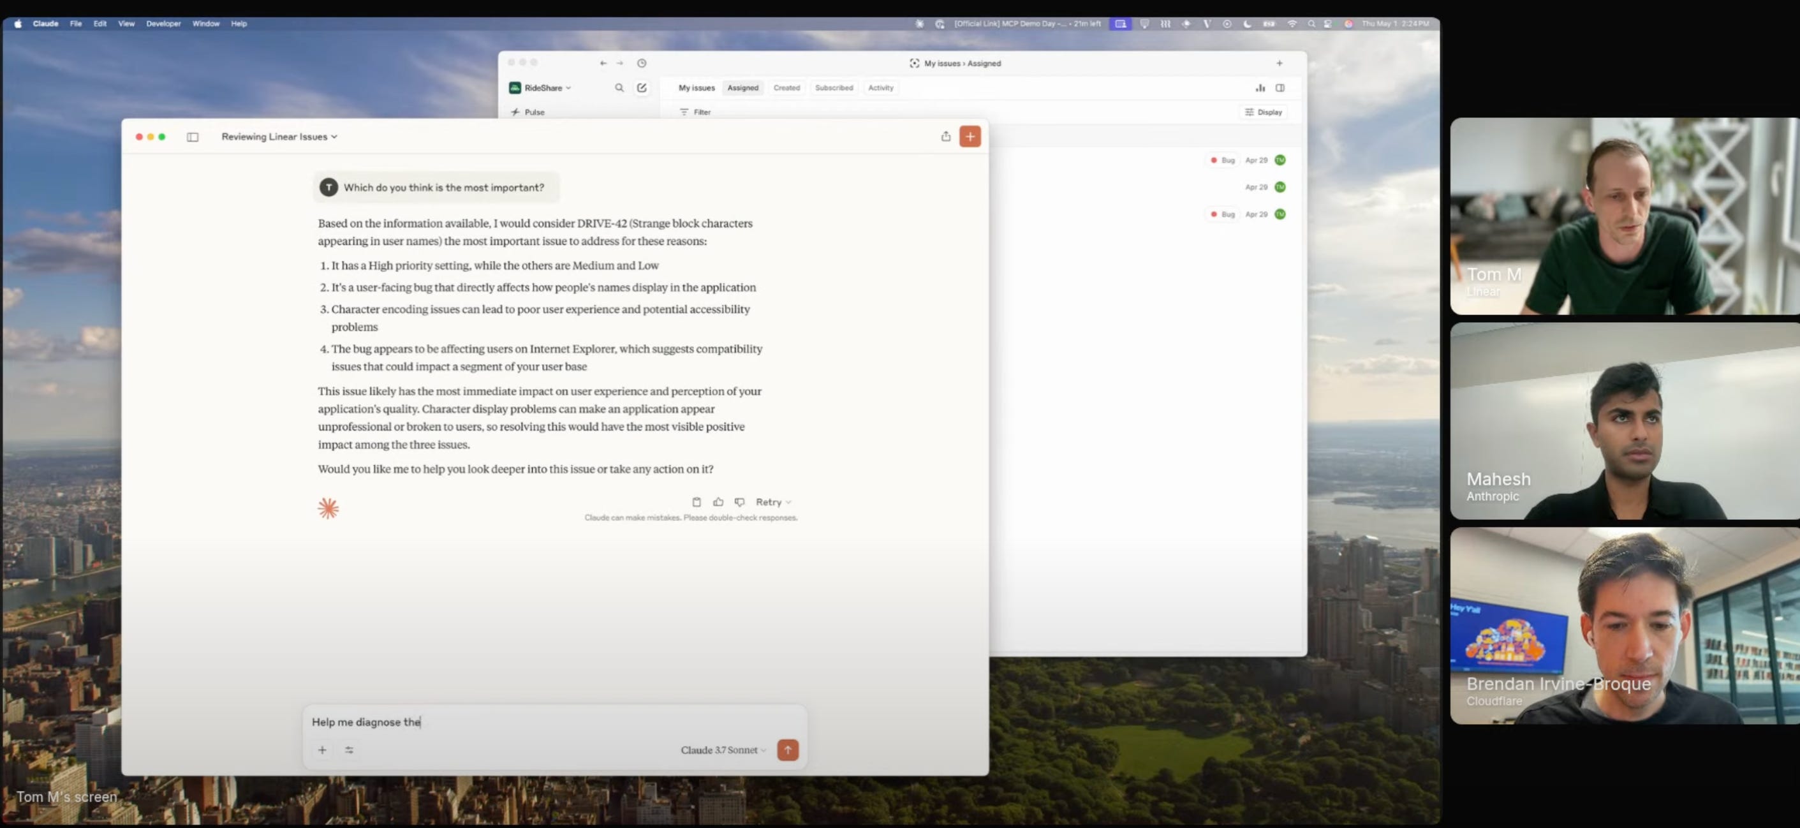Select the Assigned tab in Linear
This screenshot has width=1800, height=828.
[742, 88]
